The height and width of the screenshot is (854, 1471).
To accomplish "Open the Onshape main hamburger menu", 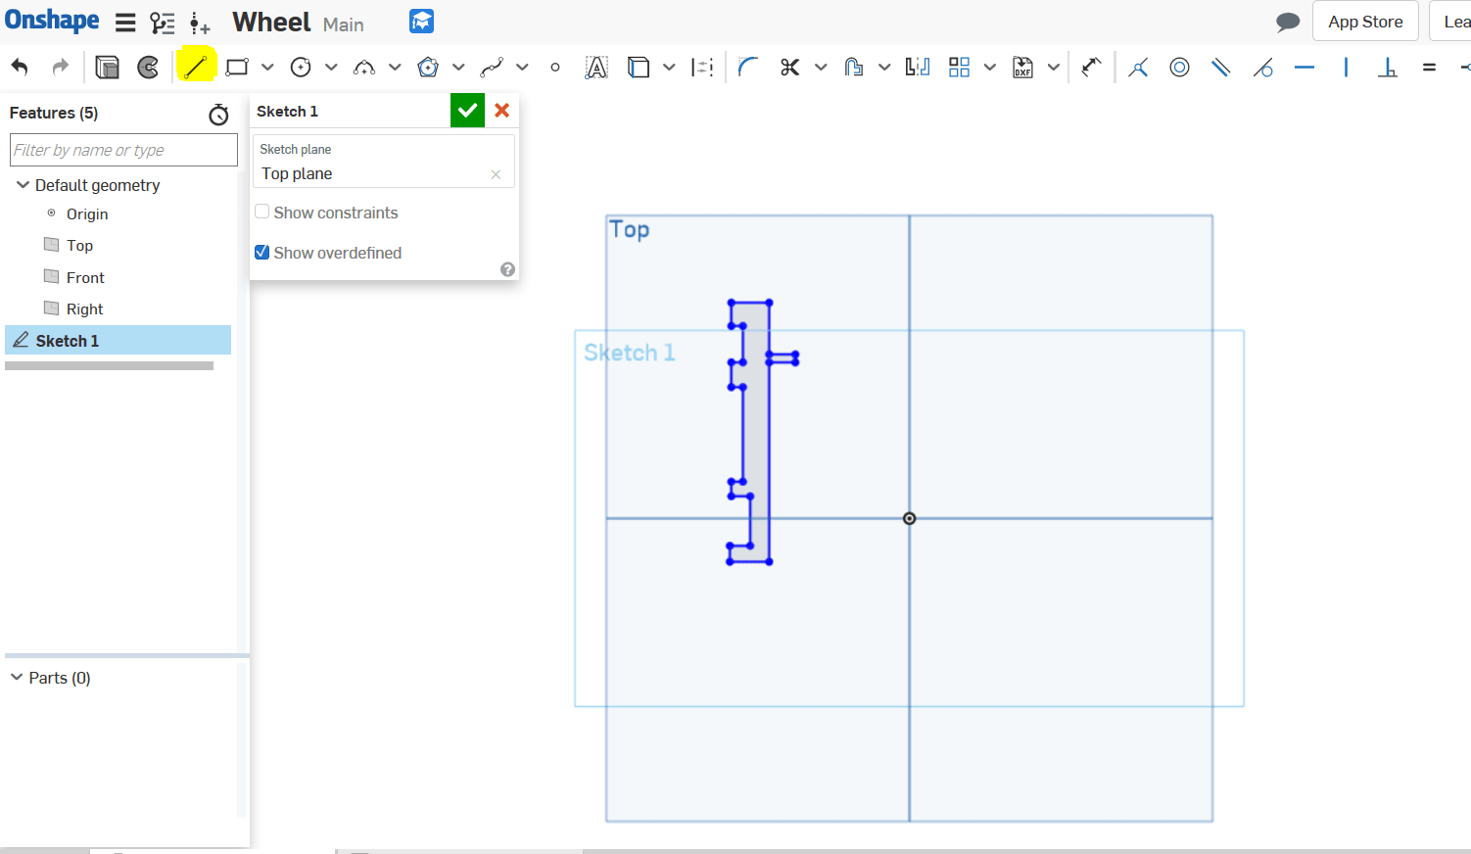I will point(125,23).
